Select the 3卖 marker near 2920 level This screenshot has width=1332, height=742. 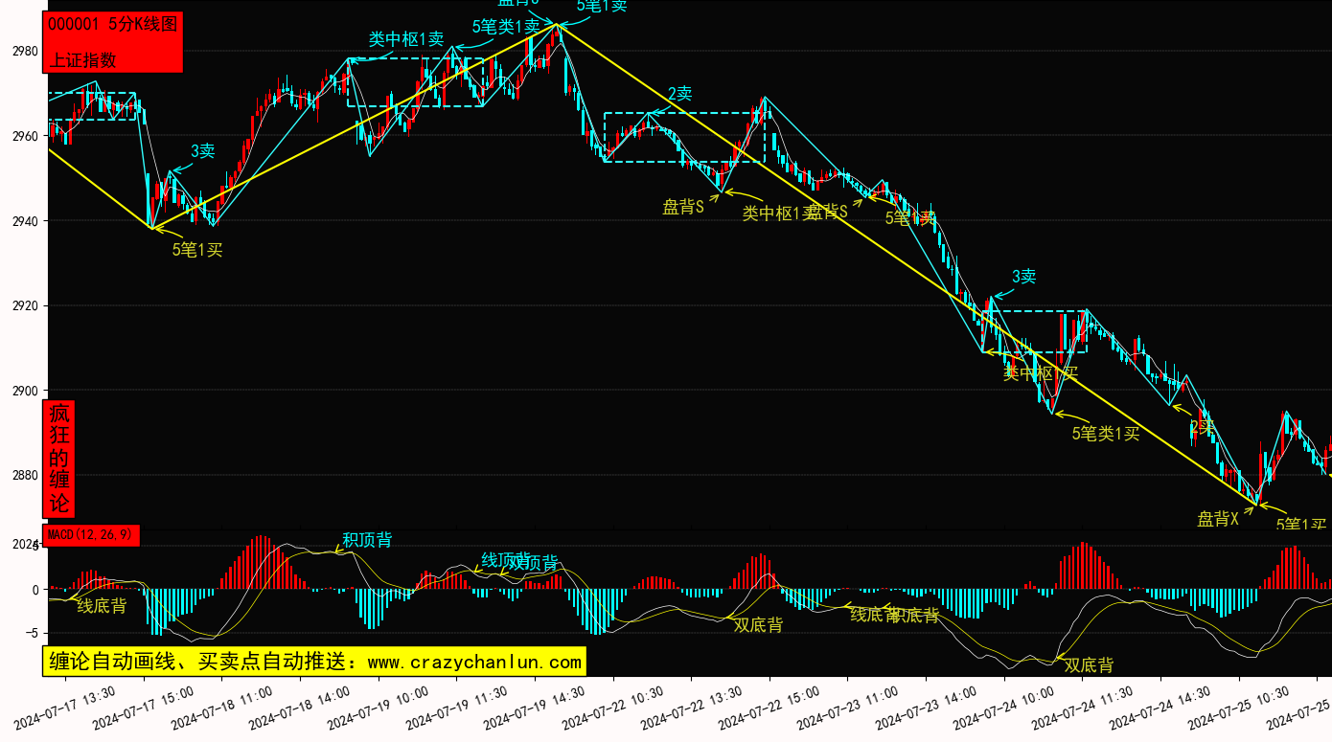coord(1023,277)
